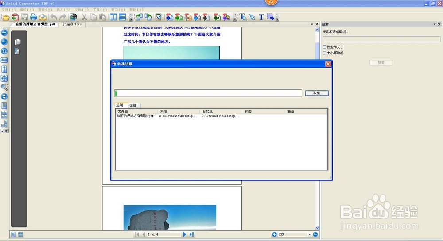Open the 搜索 panel options dropdown arrow

pyautogui.click(x=435, y=24)
